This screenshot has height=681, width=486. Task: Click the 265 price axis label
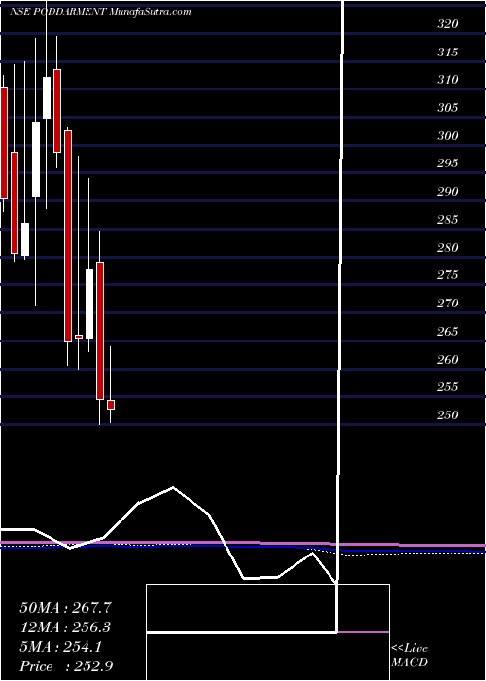click(x=447, y=332)
